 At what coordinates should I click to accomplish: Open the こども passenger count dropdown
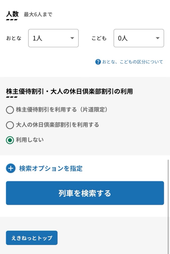pyautogui.click(x=139, y=38)
